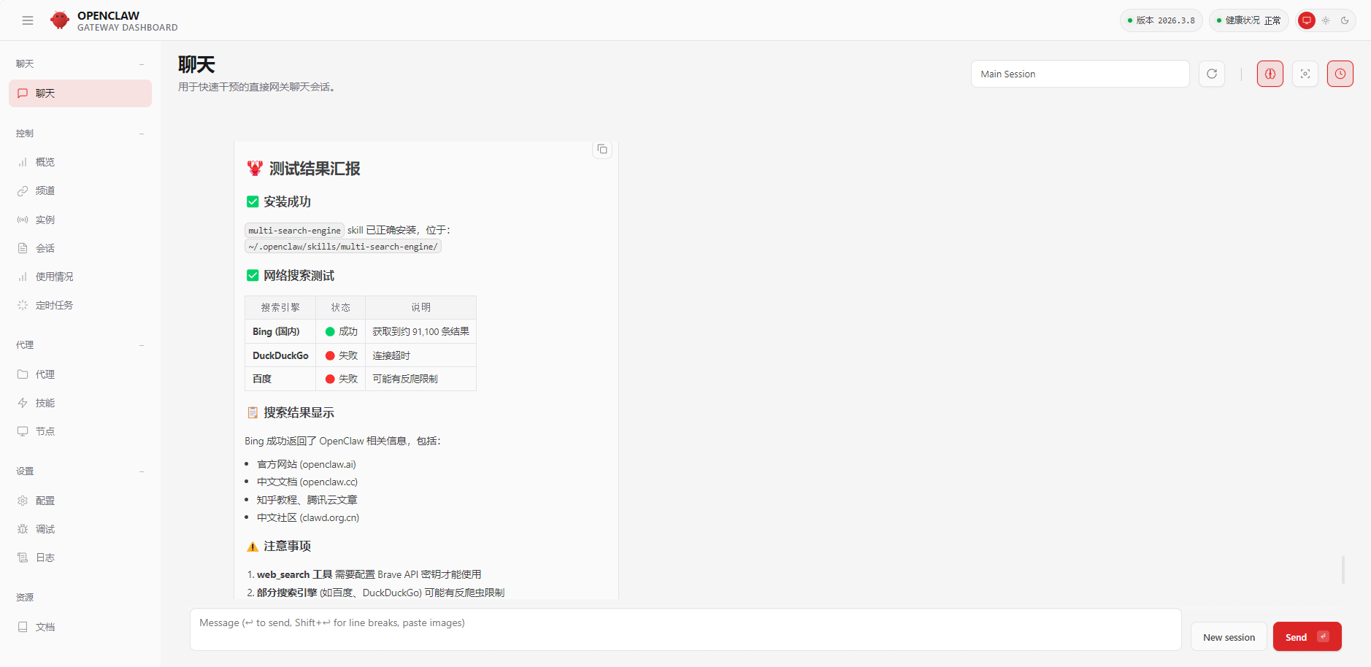Click the OpenClaw lobster logo
The width and height of the screenshot is (1371, 667).
60,20
